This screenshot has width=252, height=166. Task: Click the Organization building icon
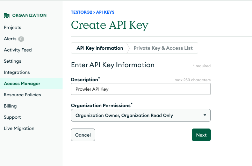(7, 15)
